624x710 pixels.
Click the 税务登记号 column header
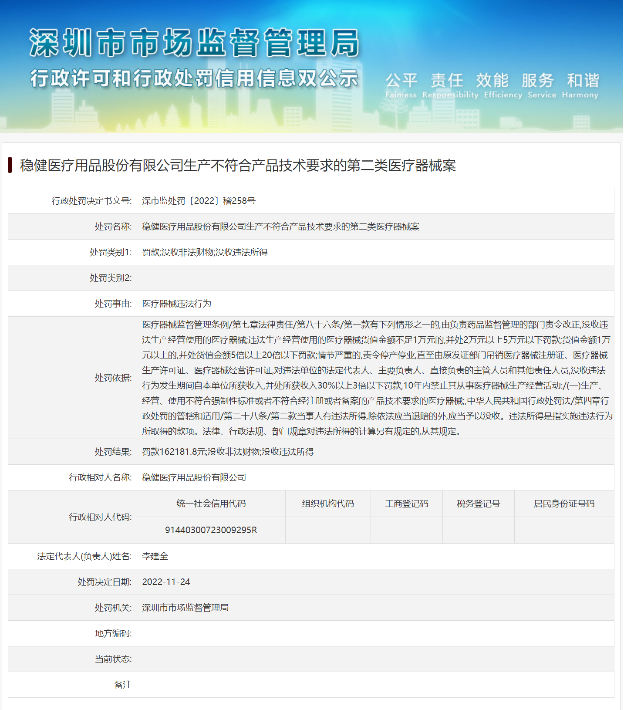pos(478,504)
